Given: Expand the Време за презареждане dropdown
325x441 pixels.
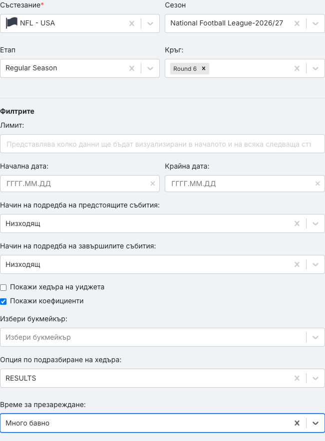Looking at the screenshot, I should point(316,423).
